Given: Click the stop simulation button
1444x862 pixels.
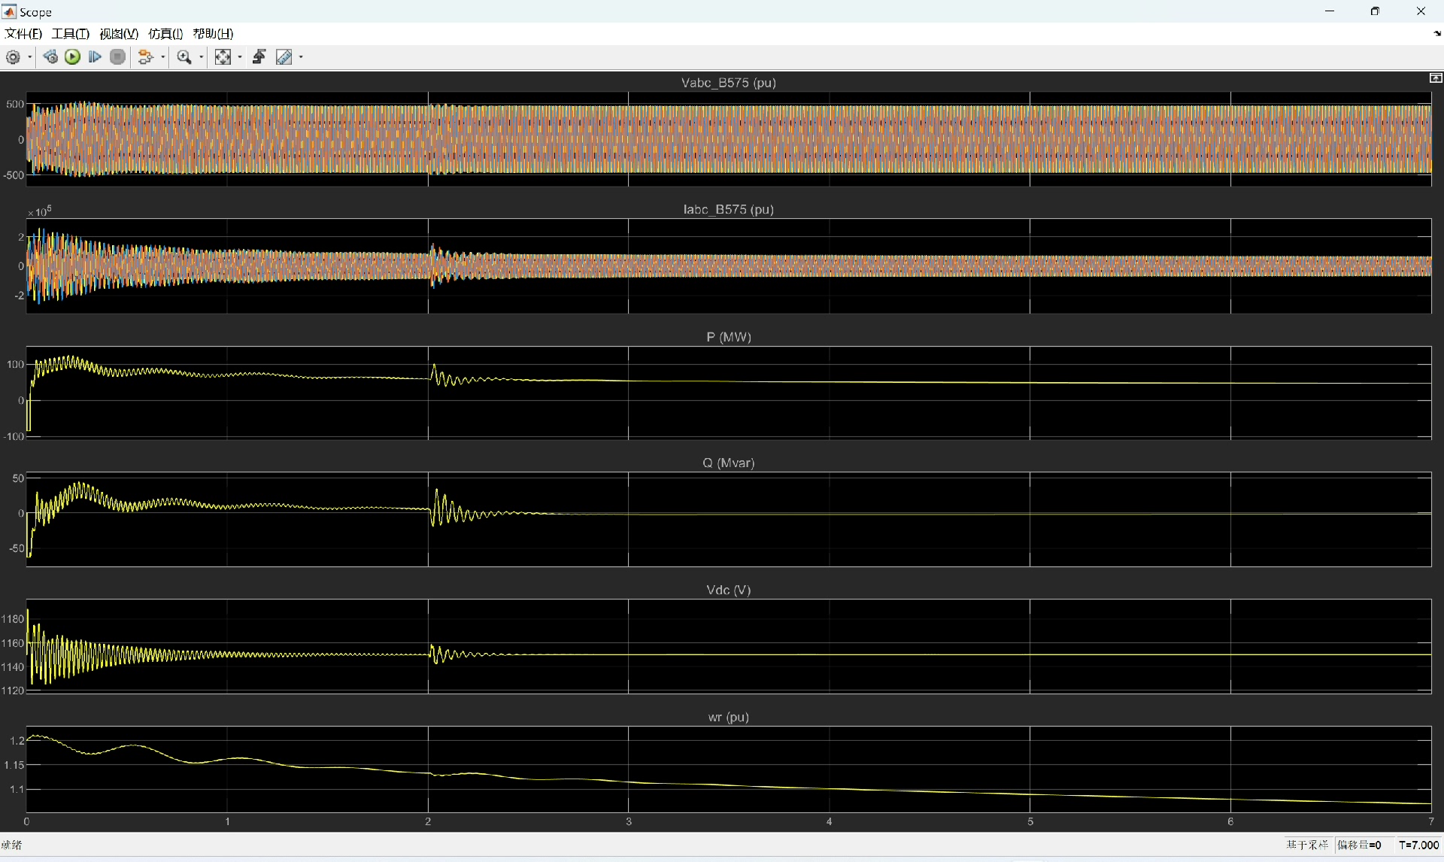Looking at the screenshot, I should click(117, 57).
